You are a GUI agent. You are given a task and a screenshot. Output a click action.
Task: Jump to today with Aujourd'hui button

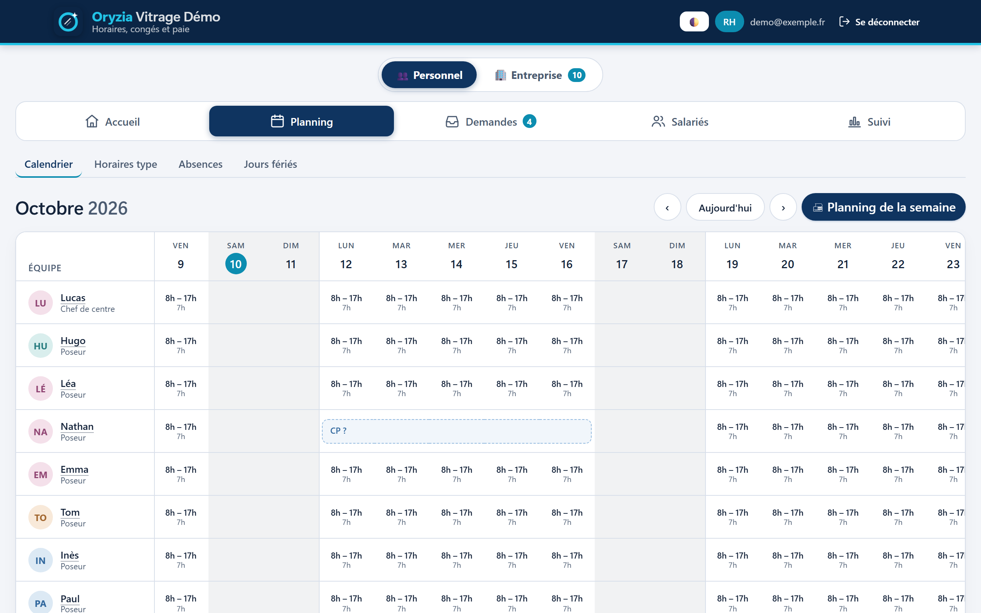point(725,207)
